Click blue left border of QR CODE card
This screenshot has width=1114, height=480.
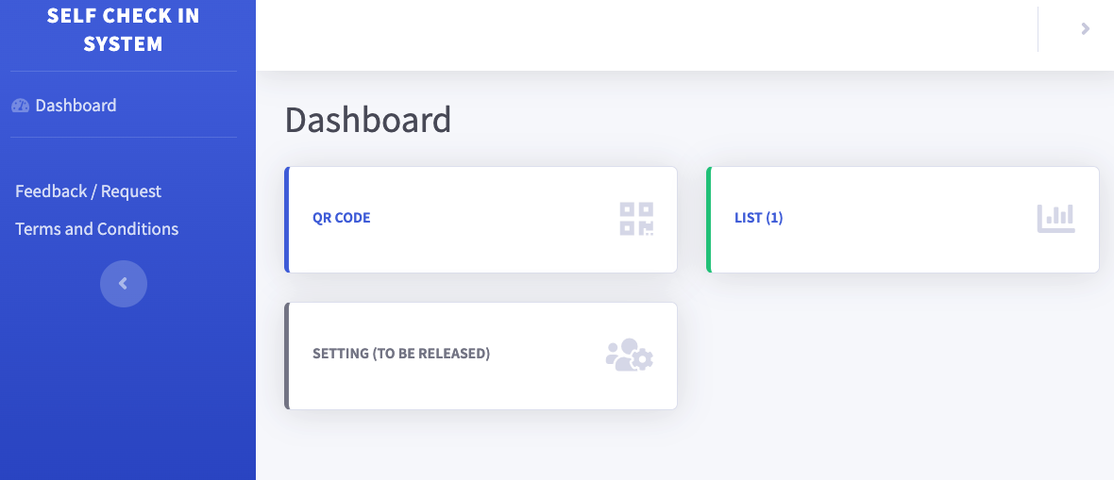tap(286, 220)
